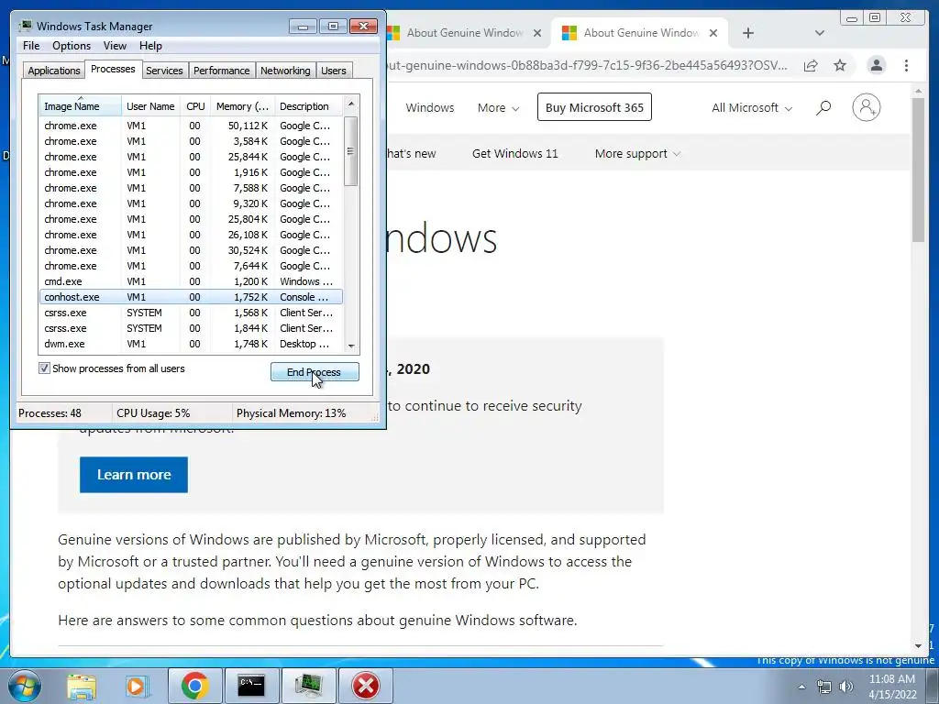Click the Microsoft account sign-in icon
Viewport: 939px width, 704px height.
[x=866, y=107]
